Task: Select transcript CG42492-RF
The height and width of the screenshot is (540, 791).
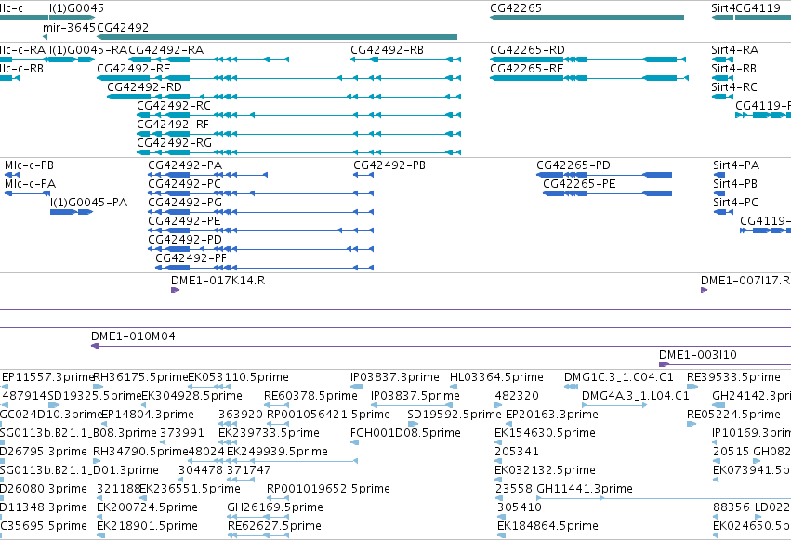Action: [x=298, y=134]
